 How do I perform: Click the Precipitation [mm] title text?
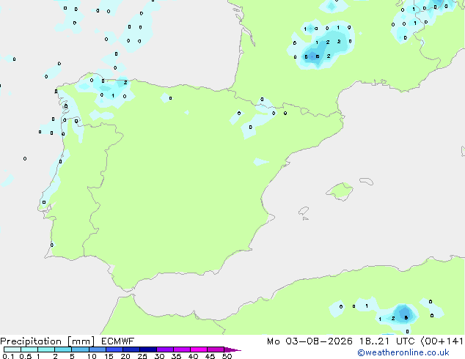point(48,341)
